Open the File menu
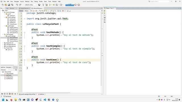This screenshot has height=102, width=182. pyautogui.click(x=5, y=1)
